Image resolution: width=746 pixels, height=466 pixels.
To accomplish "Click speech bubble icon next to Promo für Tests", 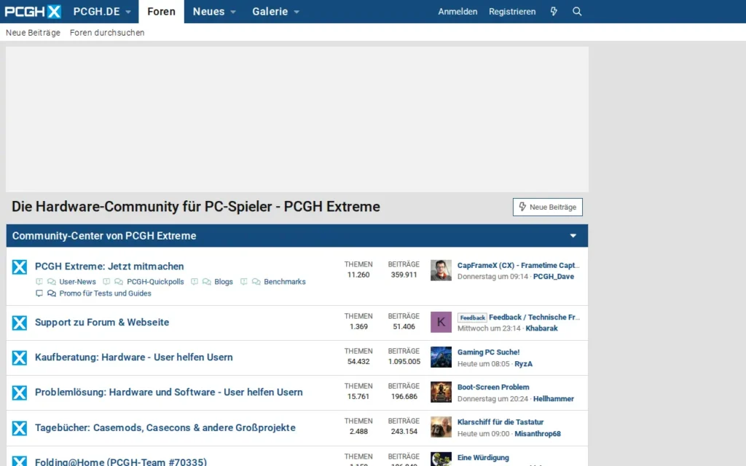I will coord(52,293).
